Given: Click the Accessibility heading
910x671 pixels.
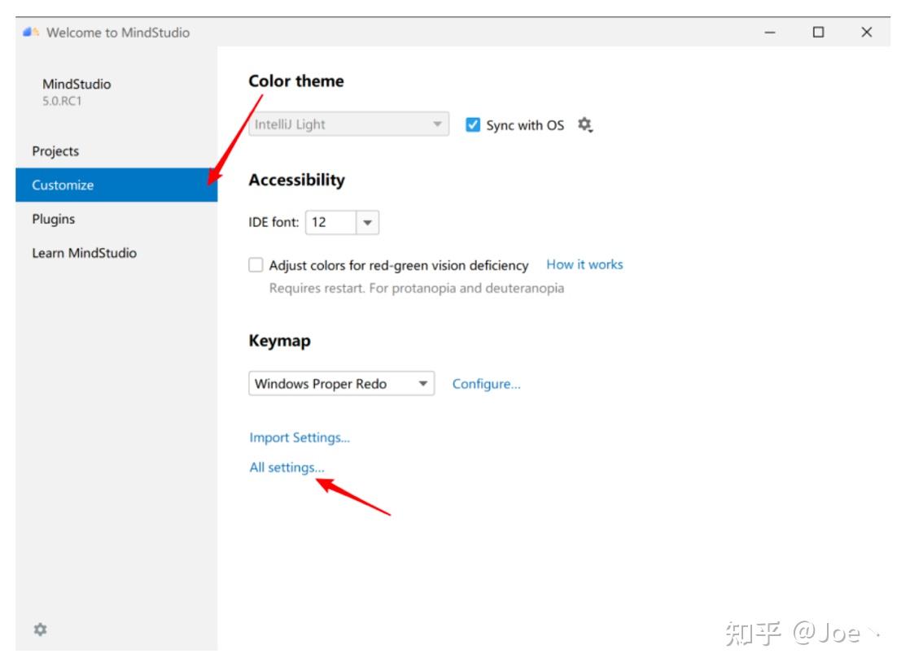Looking at the screenshot, I should [296, 181].
